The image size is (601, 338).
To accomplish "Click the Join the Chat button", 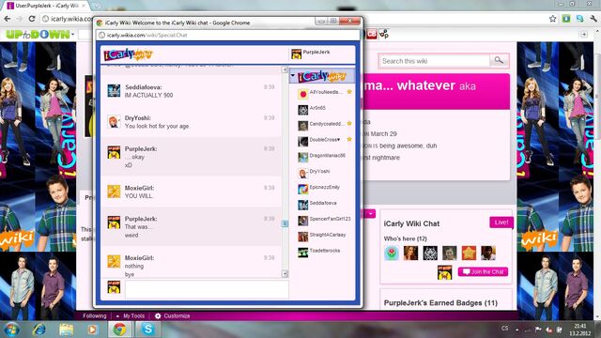I will (x=483, y=271).
